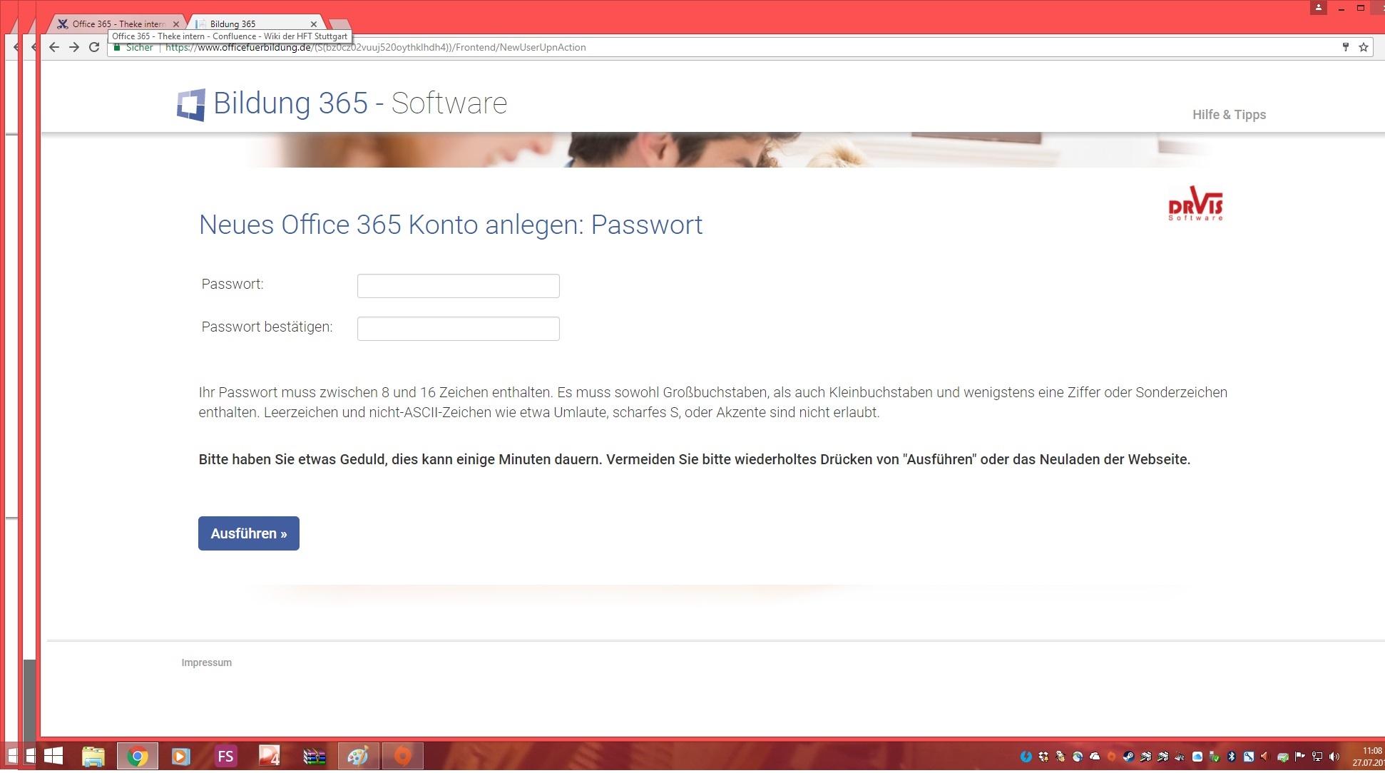Open the Bluetooth tray icon
Screen dimensions: 1385x773
1232,757
